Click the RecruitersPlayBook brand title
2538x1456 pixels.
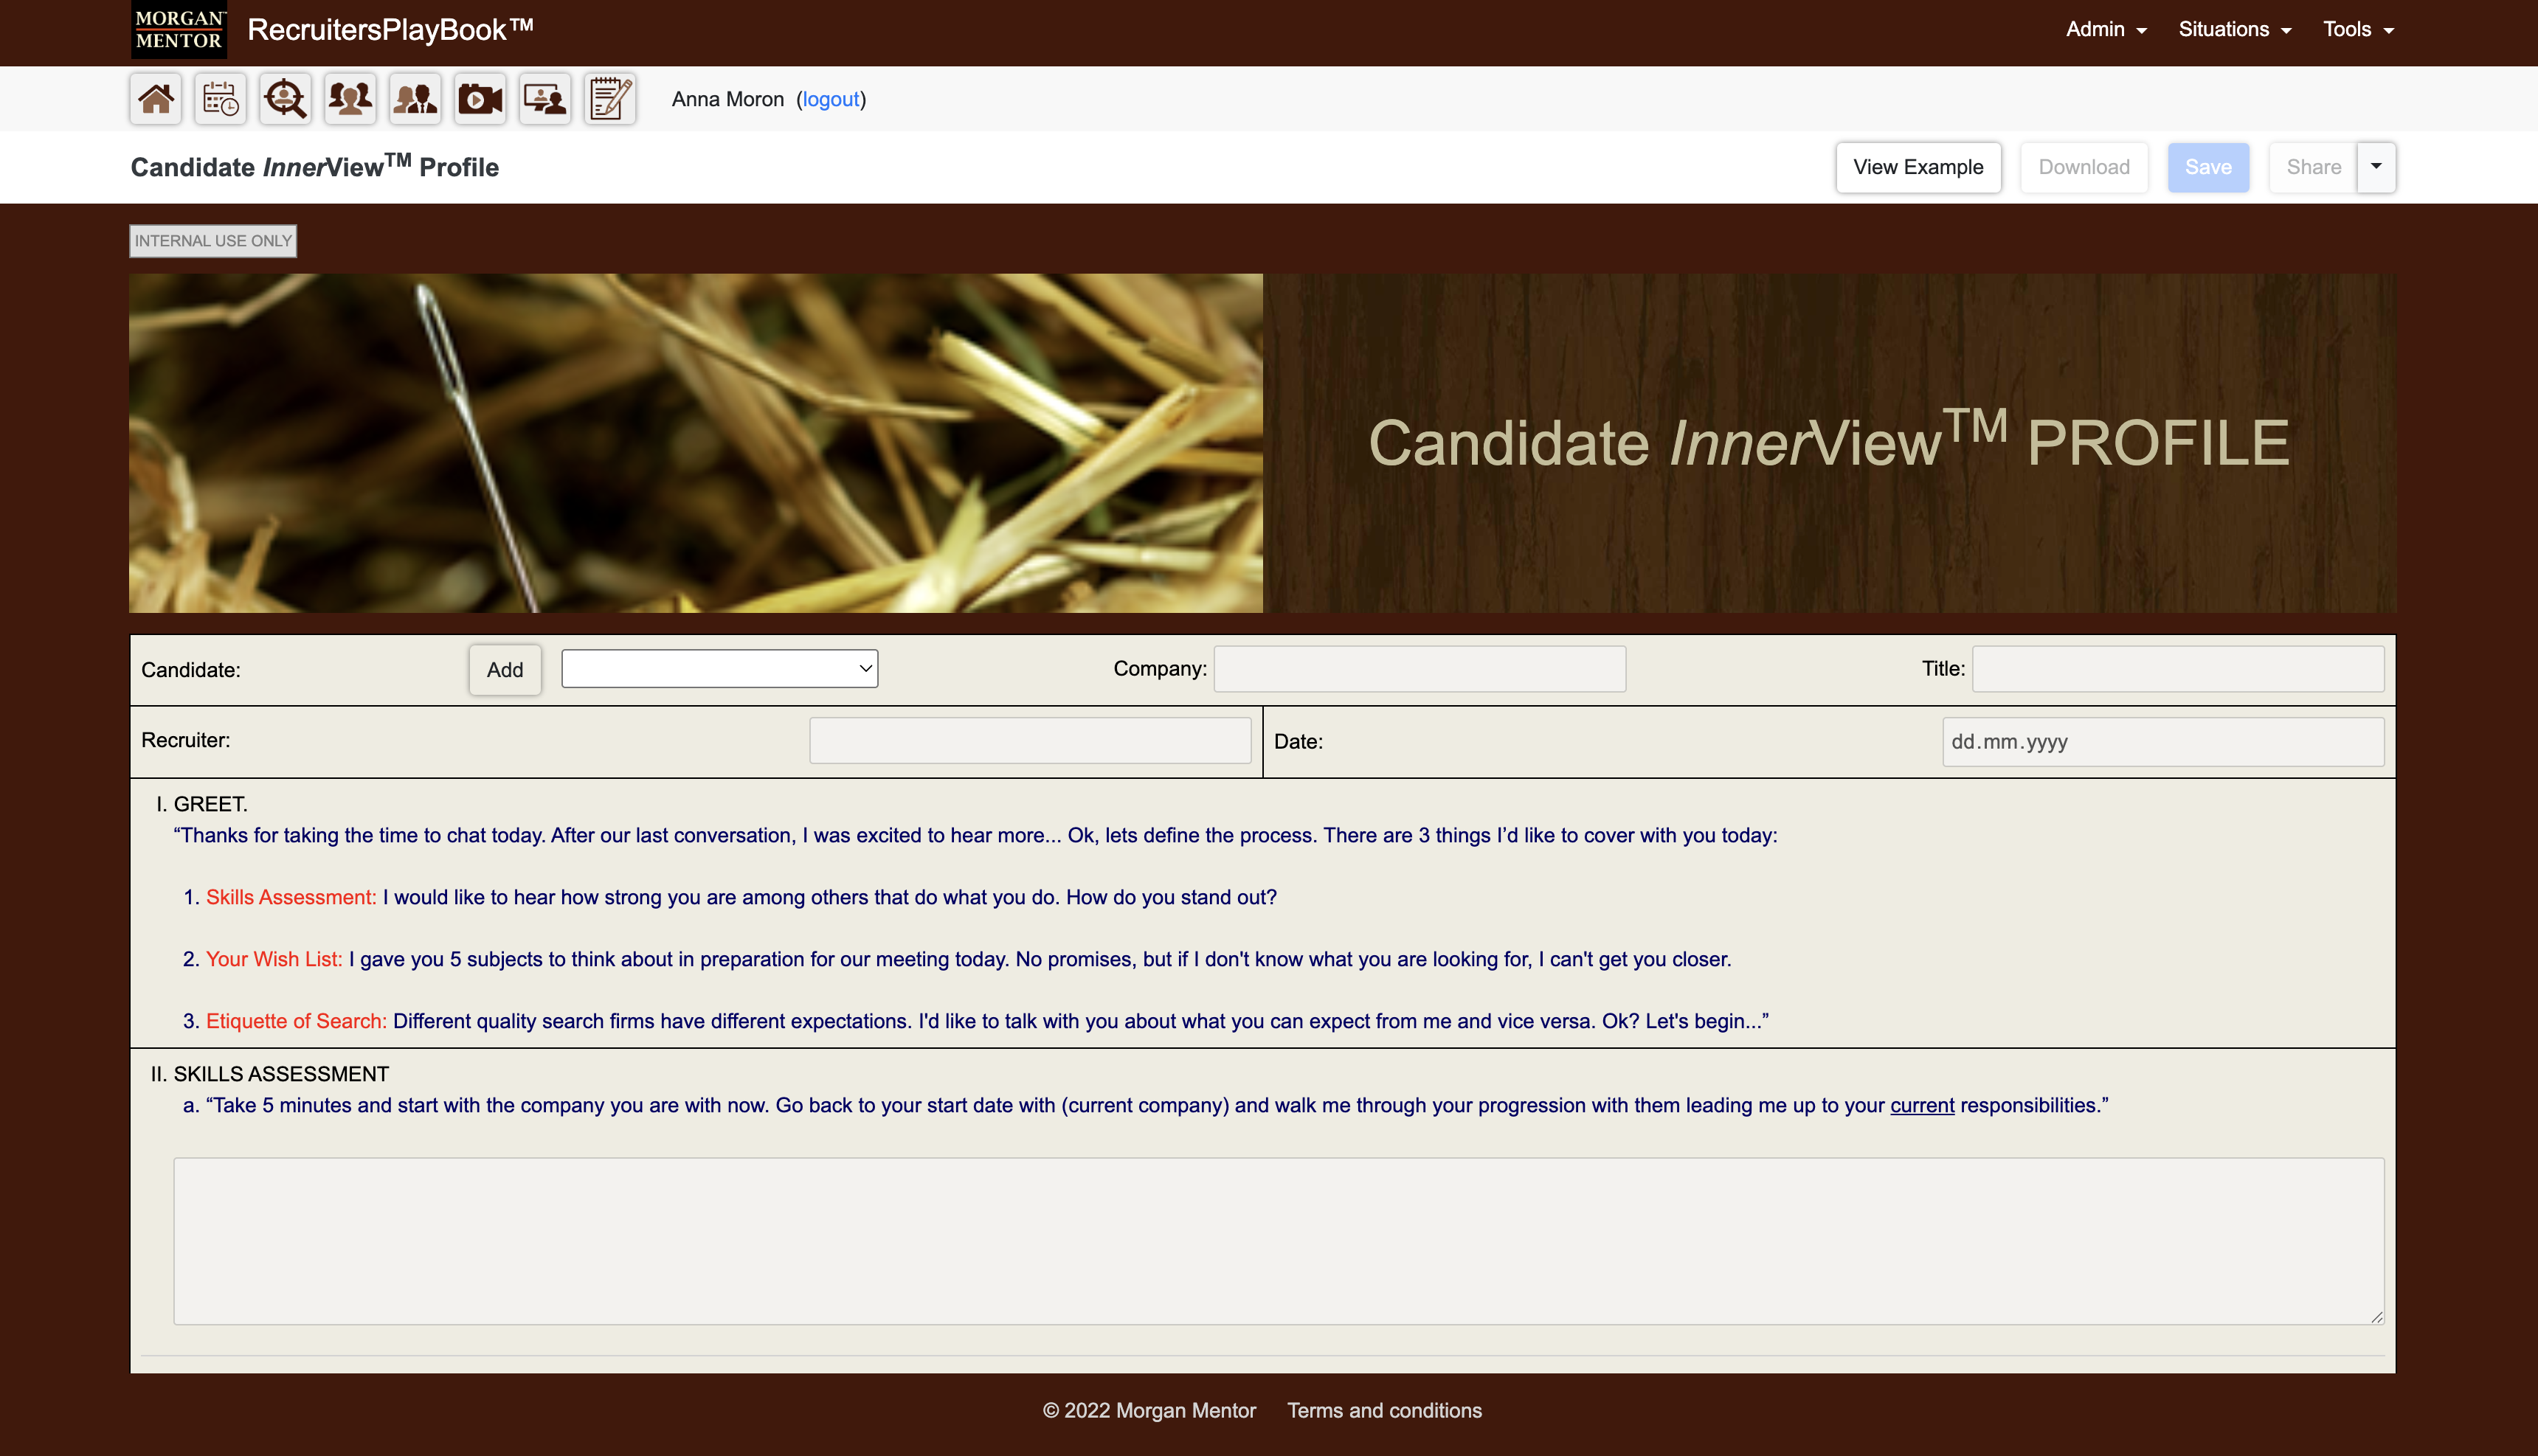point(390,30)
